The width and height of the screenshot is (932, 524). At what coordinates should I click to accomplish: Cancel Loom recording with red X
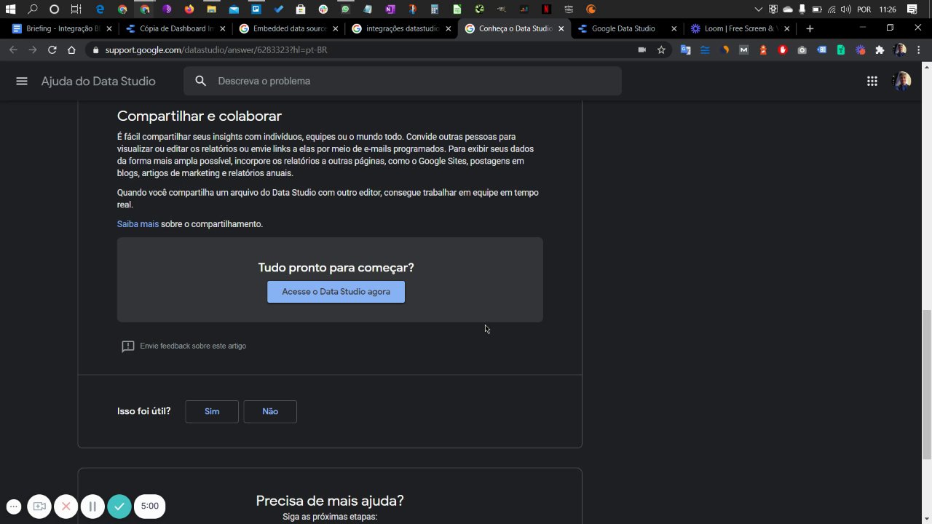pyautogui.click(x=66, y=507)
